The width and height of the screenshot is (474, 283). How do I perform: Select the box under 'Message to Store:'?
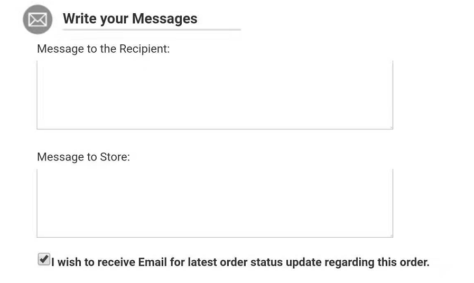(x=215, y=203)
